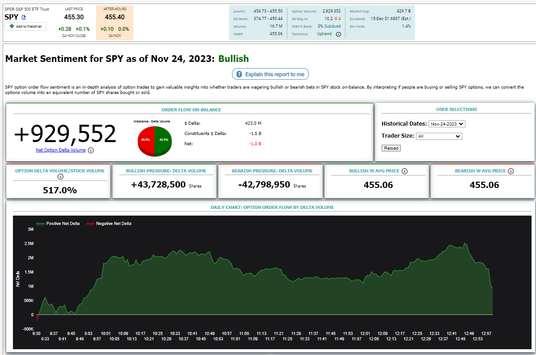Click the red slice of the imbalance pie
536x355 pixels.
click(146, 140)
